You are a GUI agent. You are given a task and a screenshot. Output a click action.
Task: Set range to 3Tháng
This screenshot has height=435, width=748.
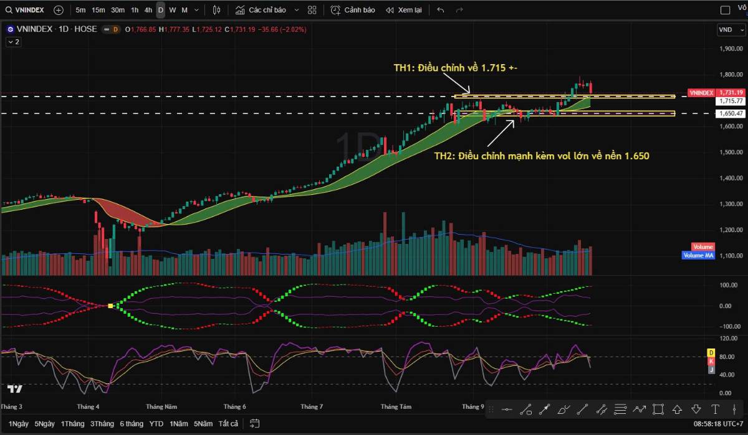coord(102,424)
